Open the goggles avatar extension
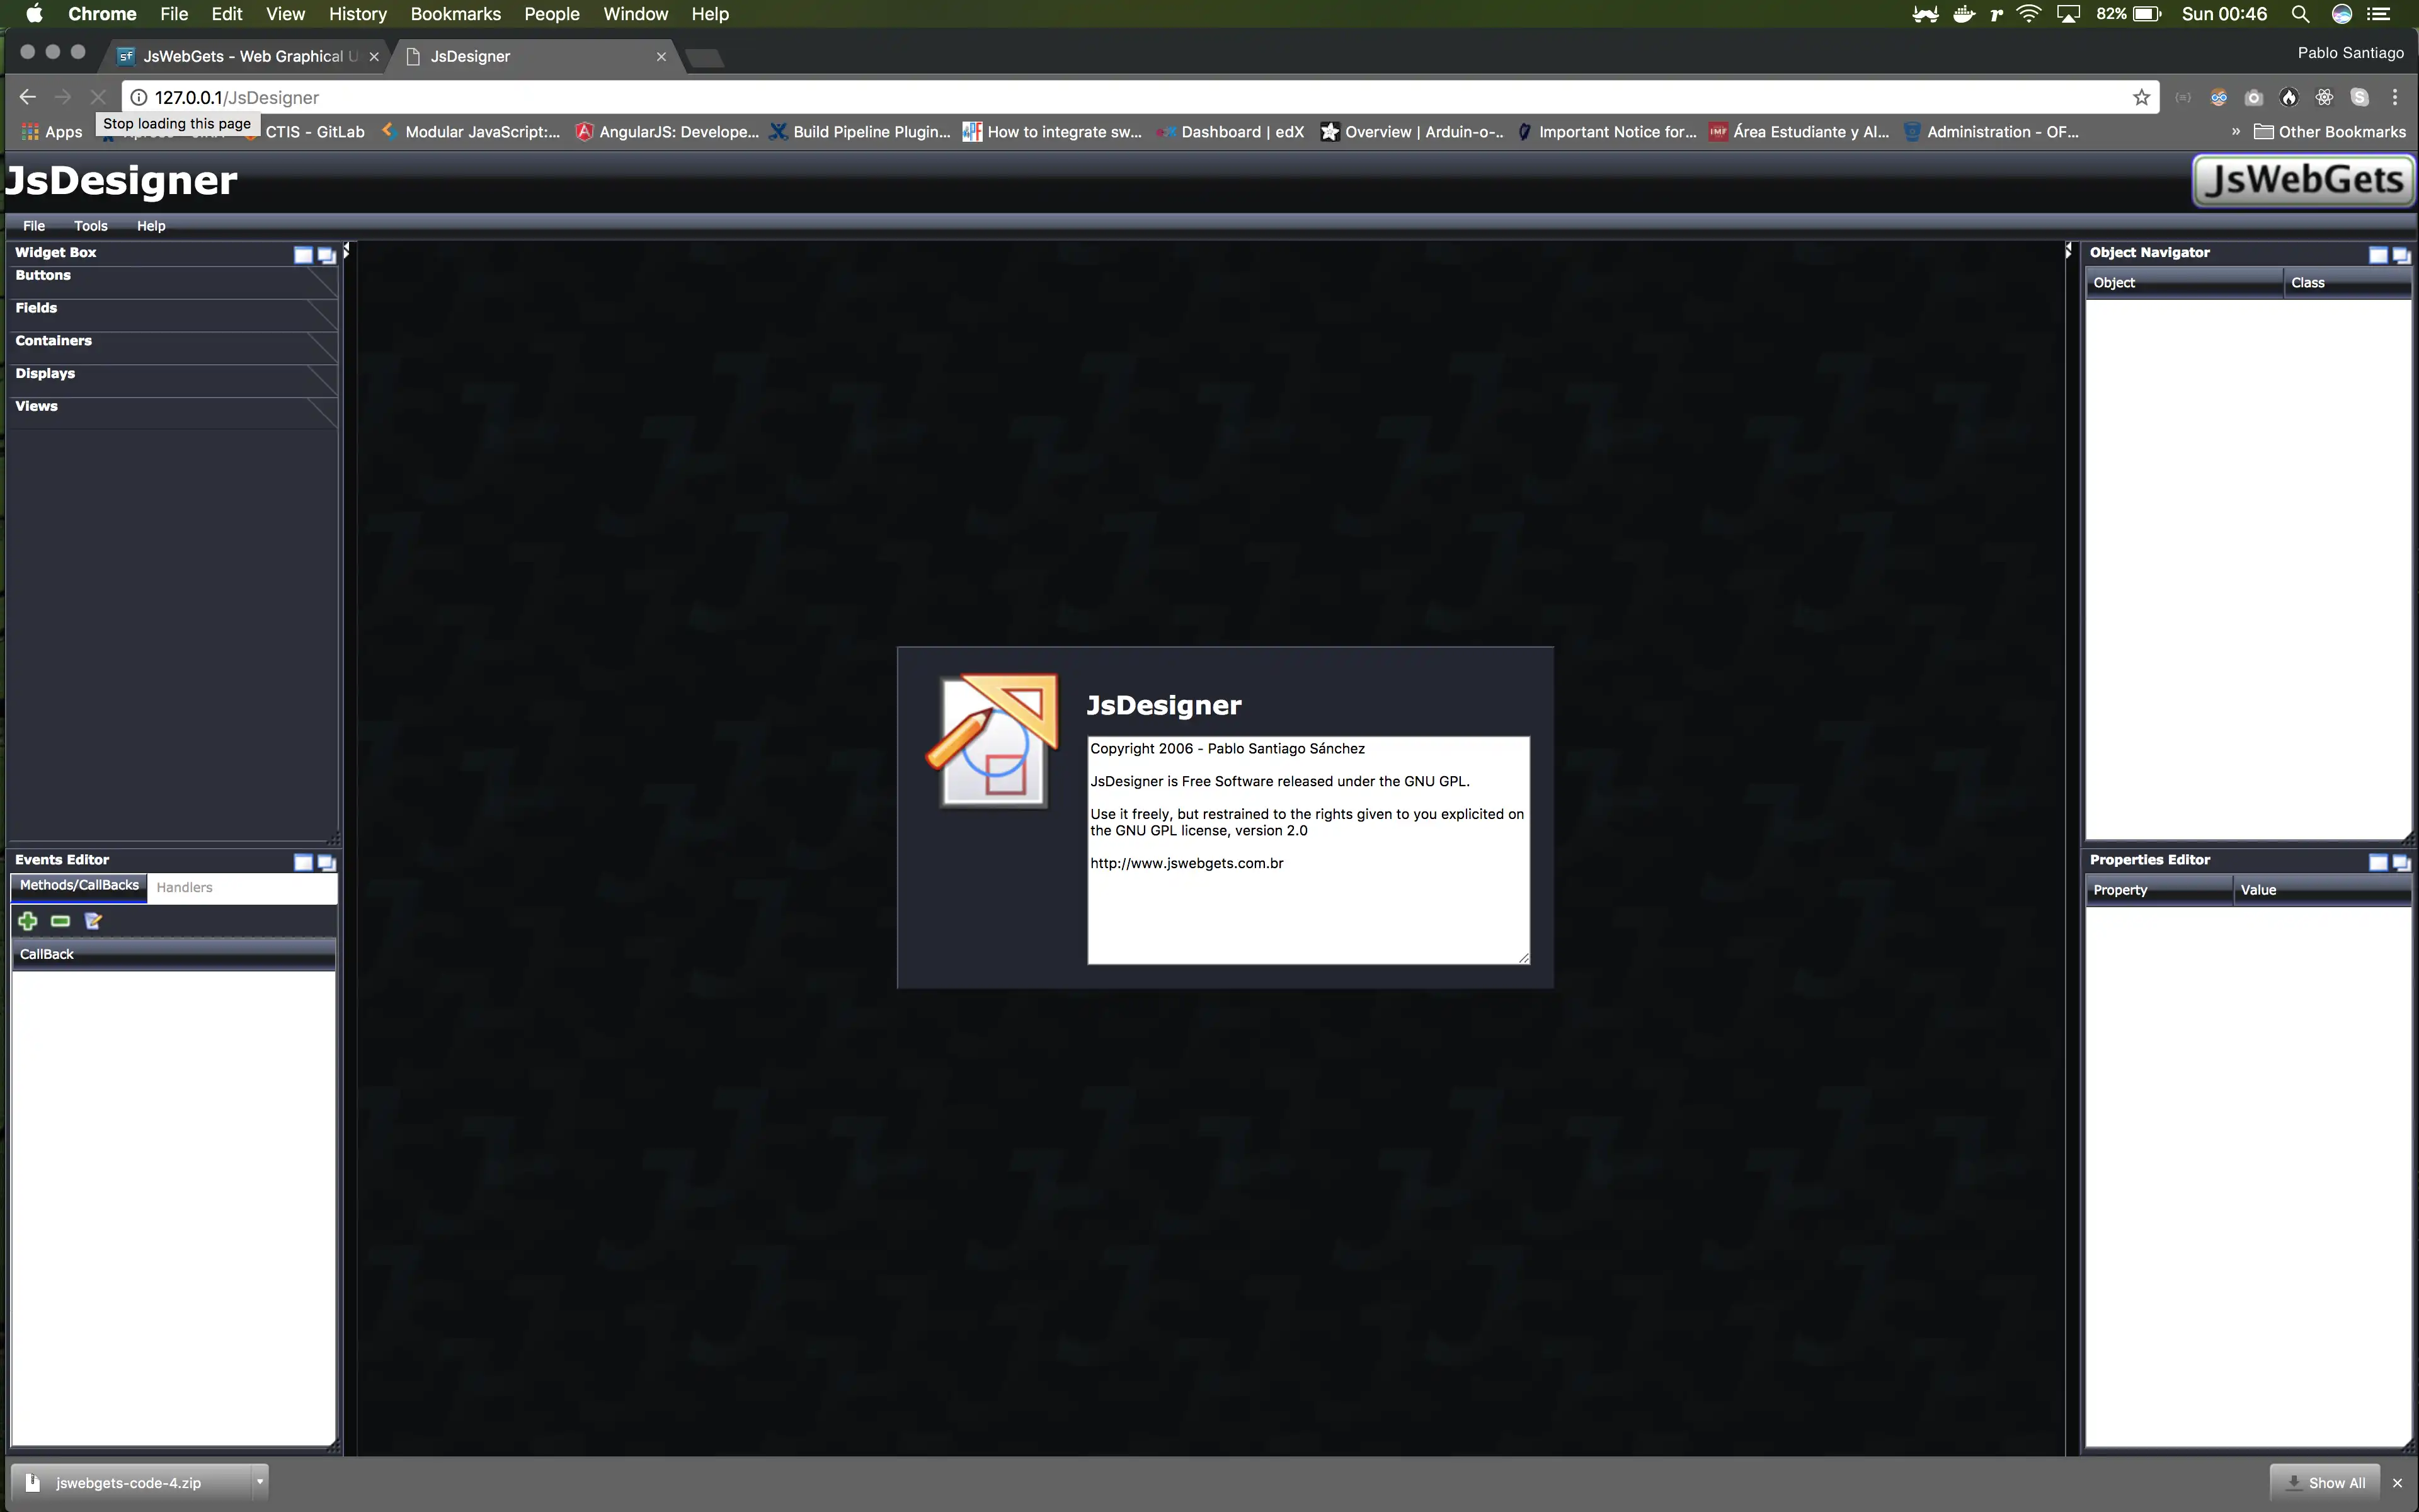 coord(2218,97)
